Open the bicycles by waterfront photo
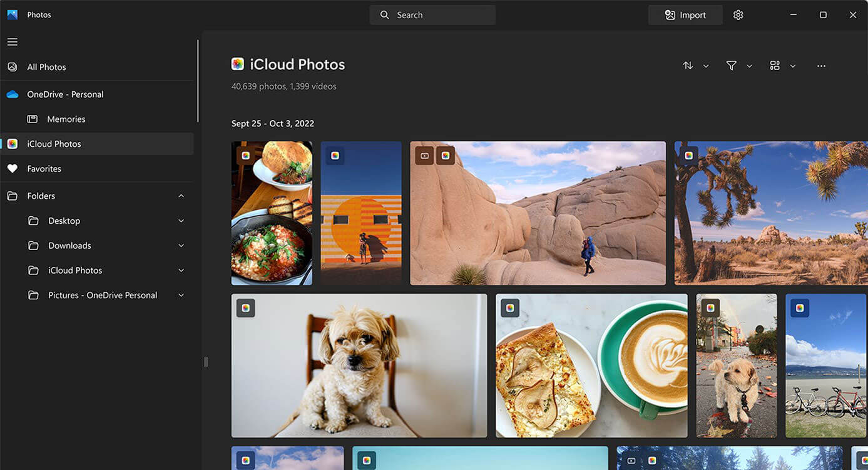 [827, 366]
